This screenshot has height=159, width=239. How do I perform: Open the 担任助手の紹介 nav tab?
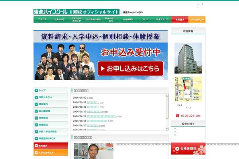[x=94, y=19]
